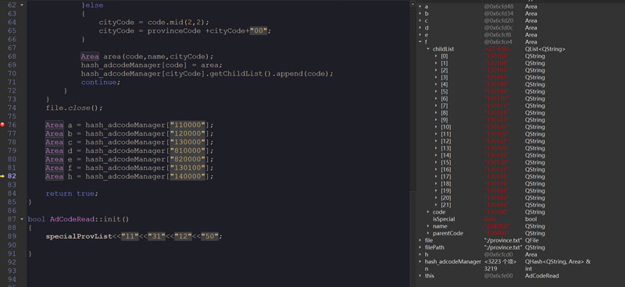Viewport: 625px width, 287px height.
Task: Click the QList<QString> type of childList
Action: (545, 49)
